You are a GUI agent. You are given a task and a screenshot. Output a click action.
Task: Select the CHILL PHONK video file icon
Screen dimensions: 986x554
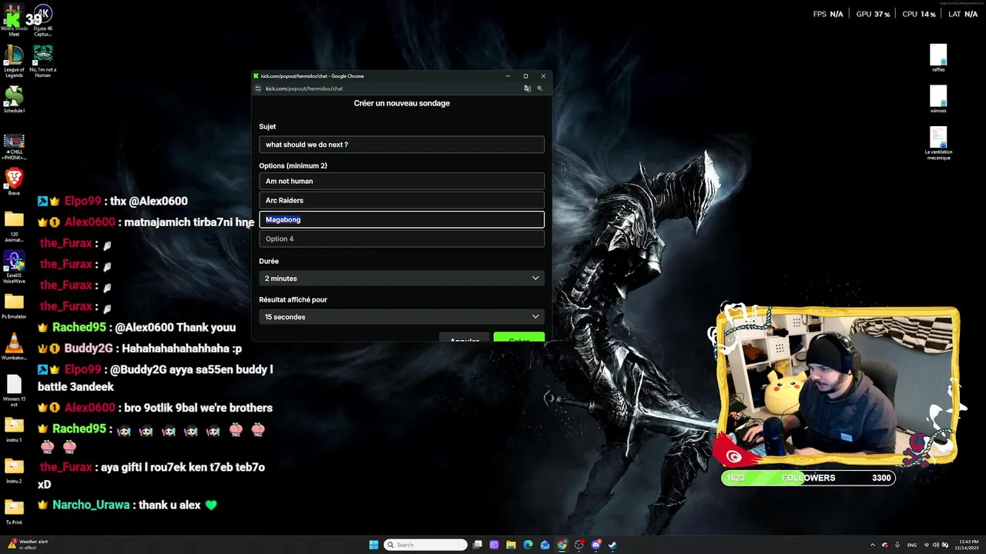point(14,148)
